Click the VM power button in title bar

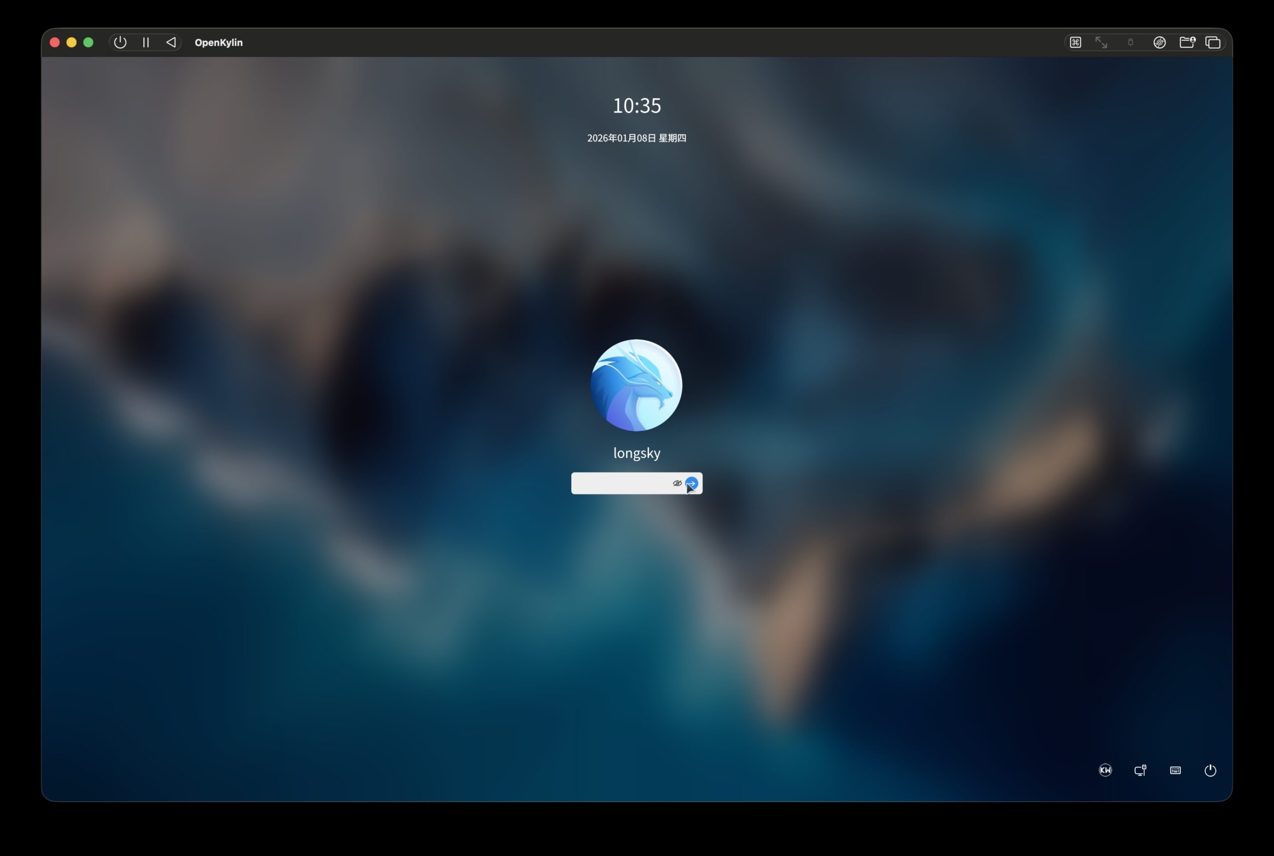[120, 43]
